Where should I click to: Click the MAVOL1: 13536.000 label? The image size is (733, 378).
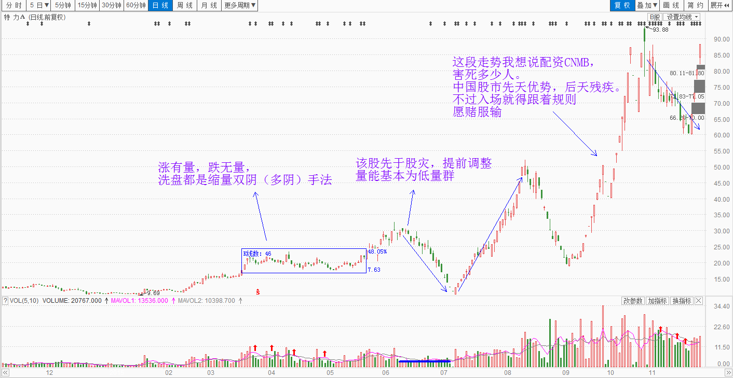pyautogui.click(x=139, y=300)
